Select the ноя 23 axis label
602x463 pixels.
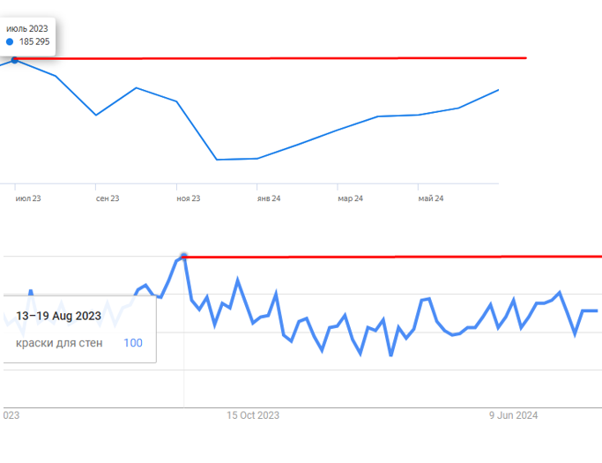(x=188, y=198)
